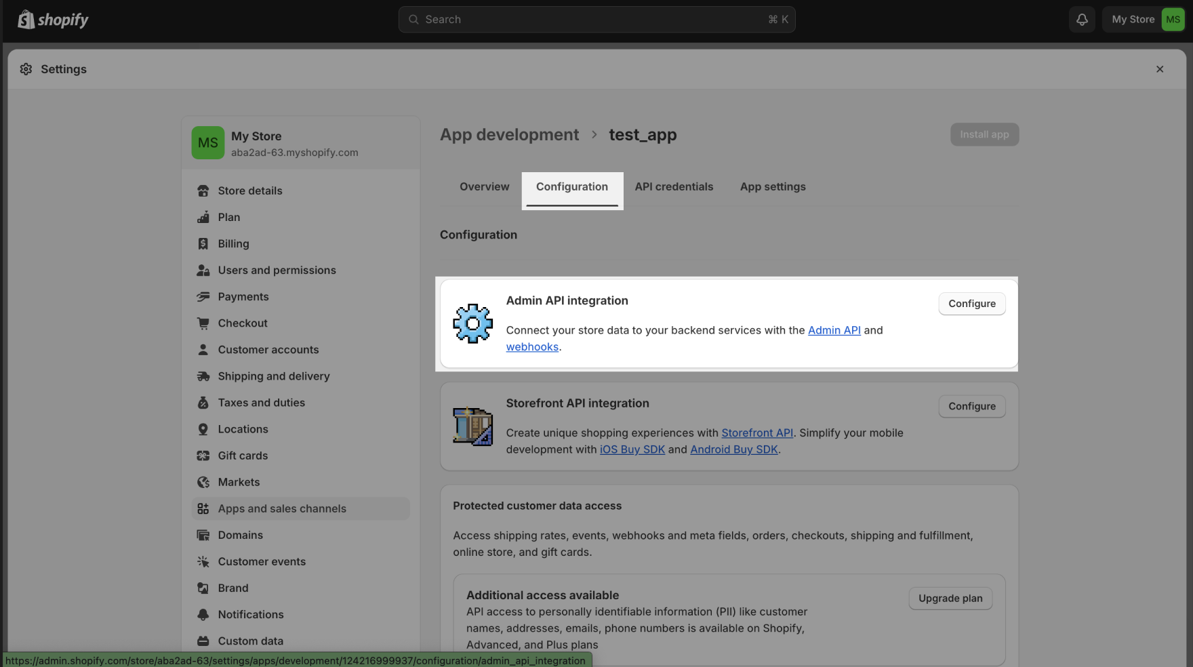Select the Markets globe icon
The image size is (1193, 667).
click(x=203, y=481)
